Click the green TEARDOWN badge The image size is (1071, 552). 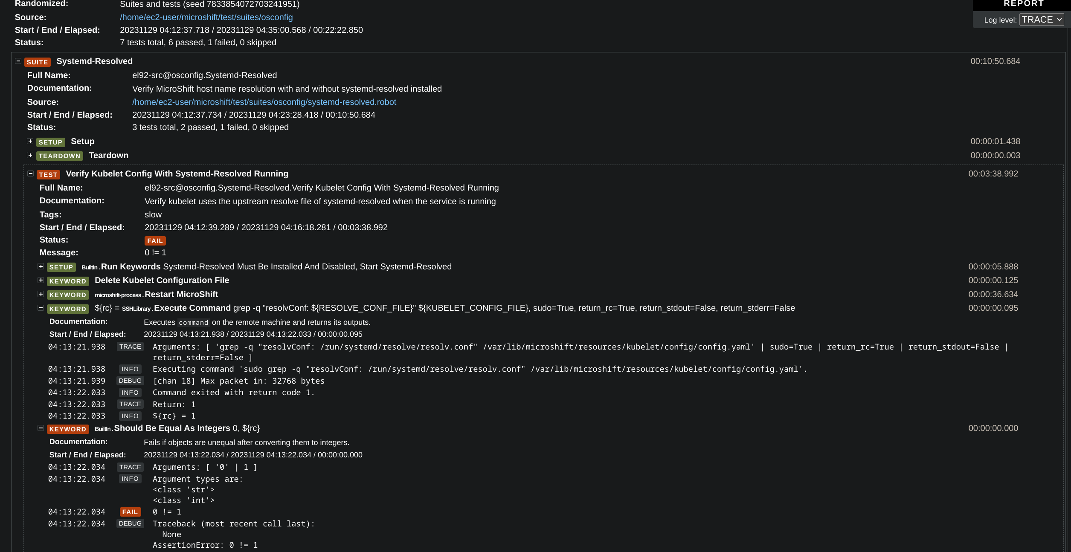point(59,156)
